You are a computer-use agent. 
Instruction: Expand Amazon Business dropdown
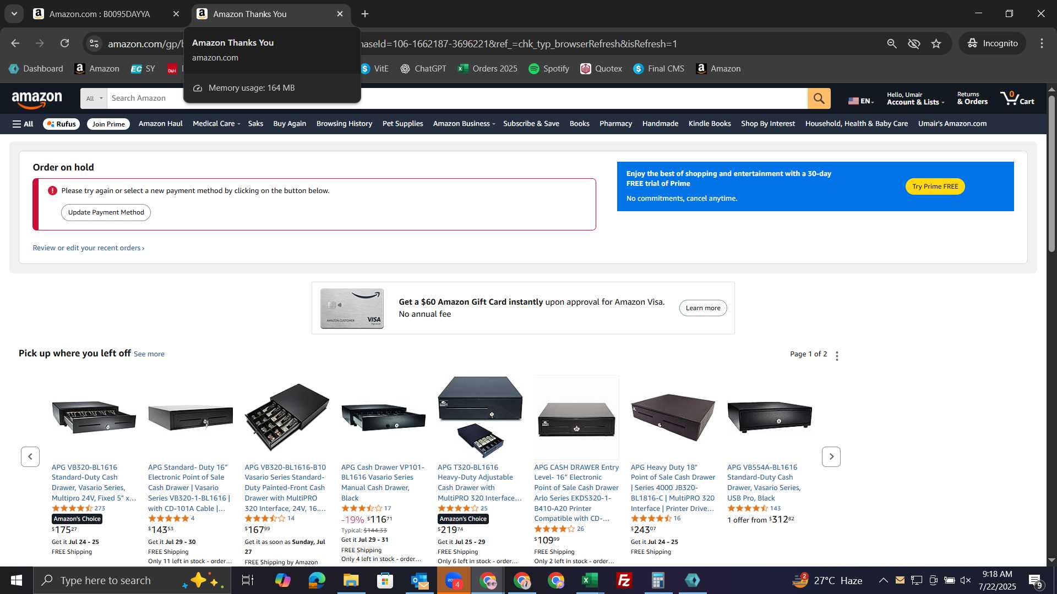point(464,124)
